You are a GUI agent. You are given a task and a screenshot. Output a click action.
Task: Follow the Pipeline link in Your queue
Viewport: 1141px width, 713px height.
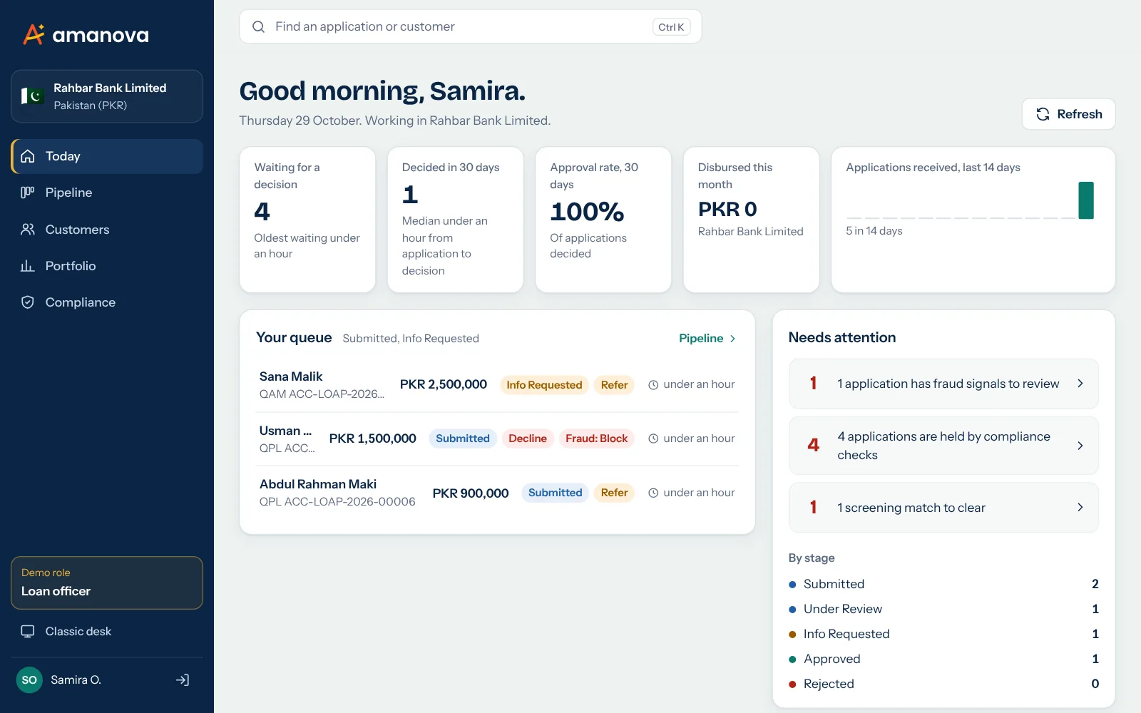click(707, 338)
